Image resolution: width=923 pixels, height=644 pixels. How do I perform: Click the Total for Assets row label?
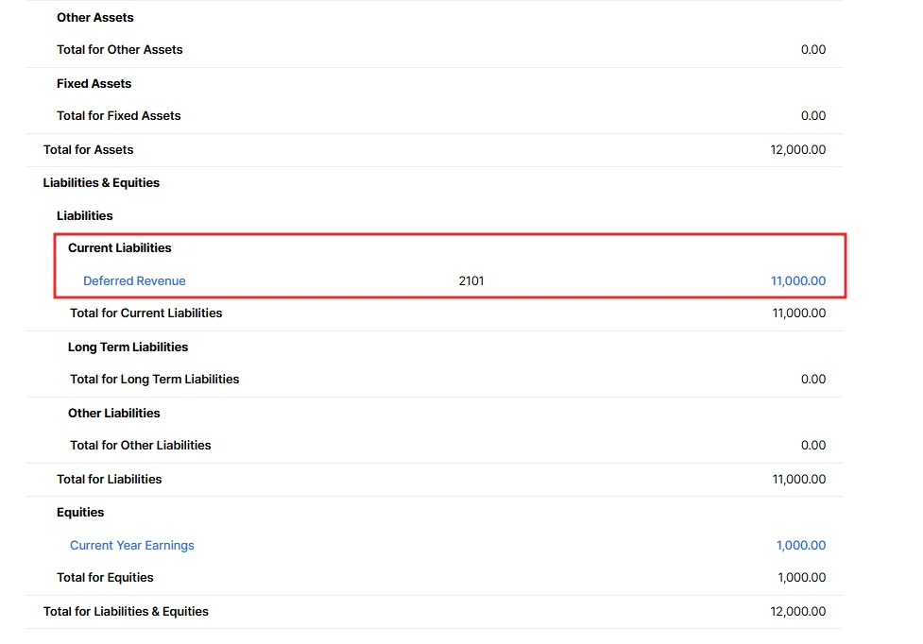pos(88,149)
